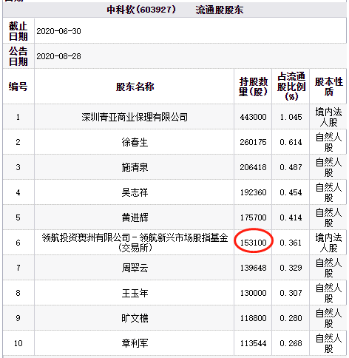Click the ratio value 0.307

click(291, 293)
